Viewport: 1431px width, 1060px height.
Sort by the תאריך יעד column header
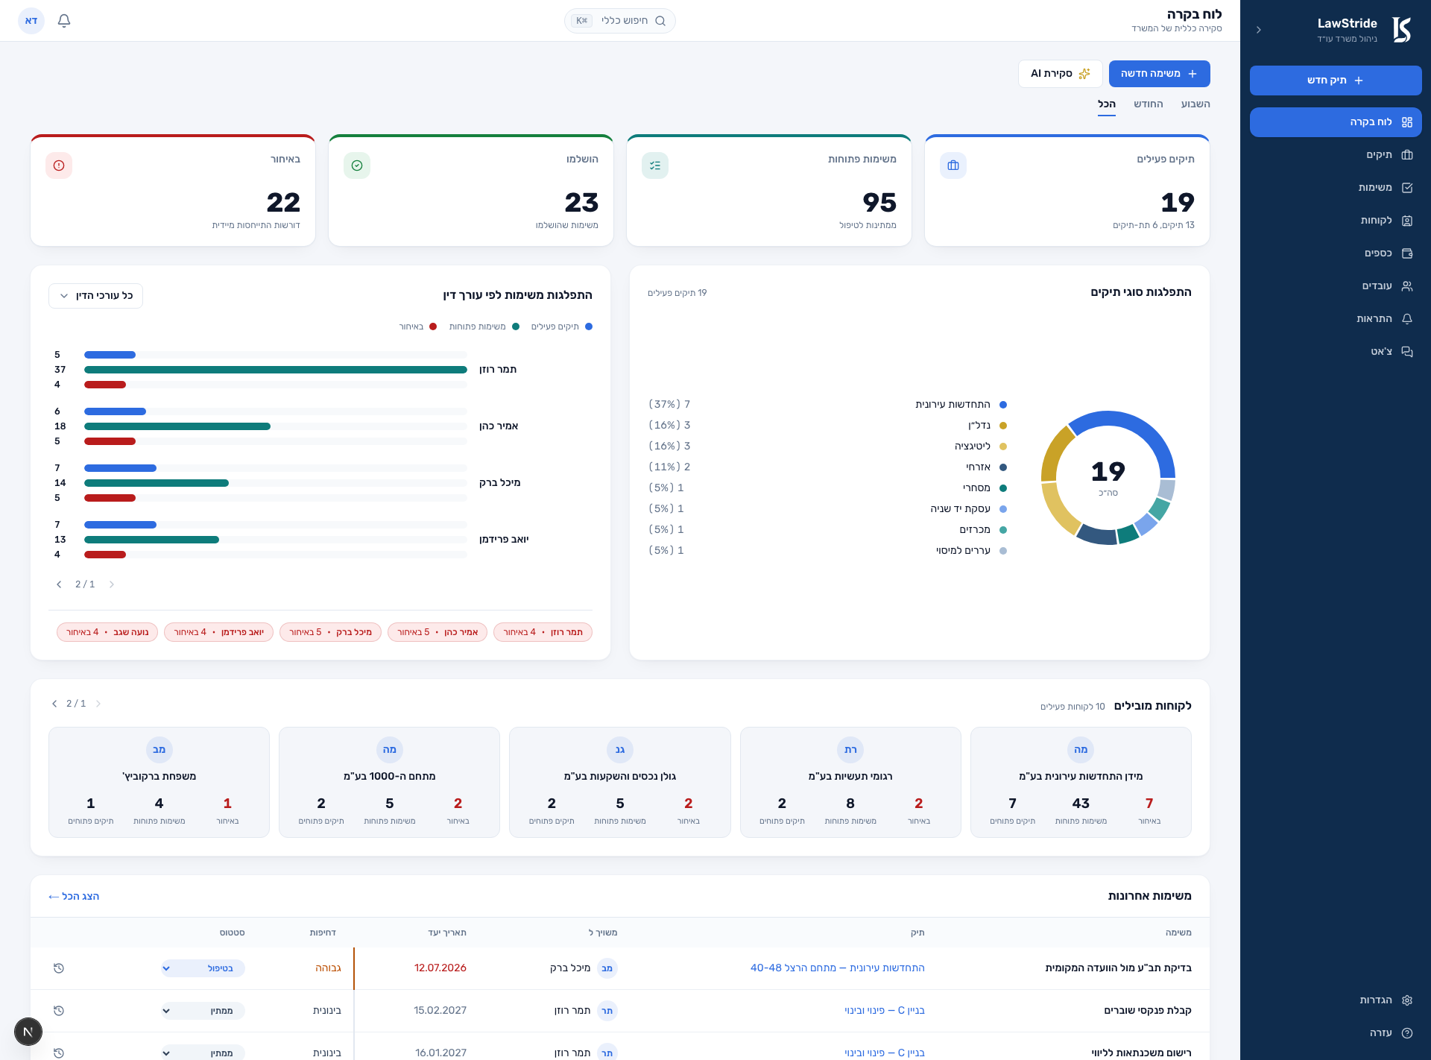447,933
